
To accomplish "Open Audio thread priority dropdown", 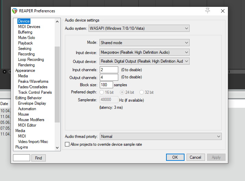I will (161, 137).
